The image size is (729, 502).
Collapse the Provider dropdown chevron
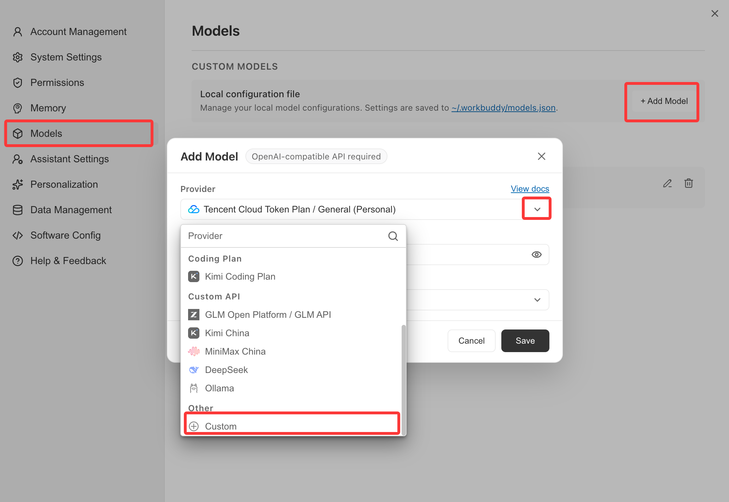pos(537,209)
